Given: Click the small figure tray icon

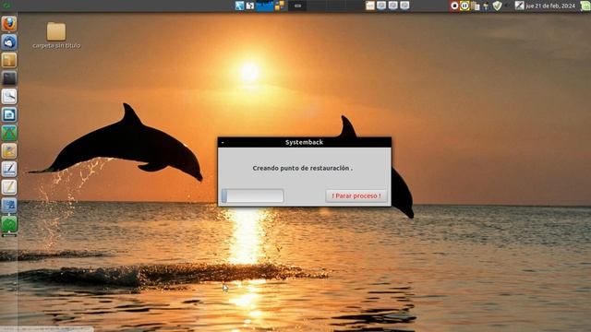Looking at the screenshot, I should (x=486, y=6).
